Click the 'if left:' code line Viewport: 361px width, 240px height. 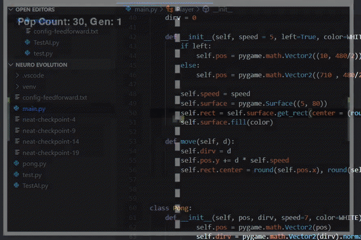[x=196, y=46]
